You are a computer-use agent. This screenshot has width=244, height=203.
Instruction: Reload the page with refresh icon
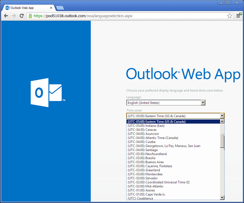pyautogui.click(x=21, y=16)
